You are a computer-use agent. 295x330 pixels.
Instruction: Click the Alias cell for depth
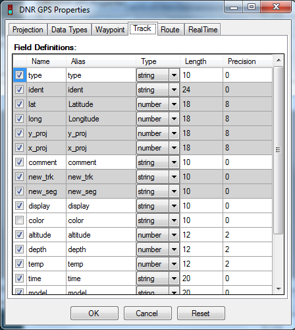(101, 249)
